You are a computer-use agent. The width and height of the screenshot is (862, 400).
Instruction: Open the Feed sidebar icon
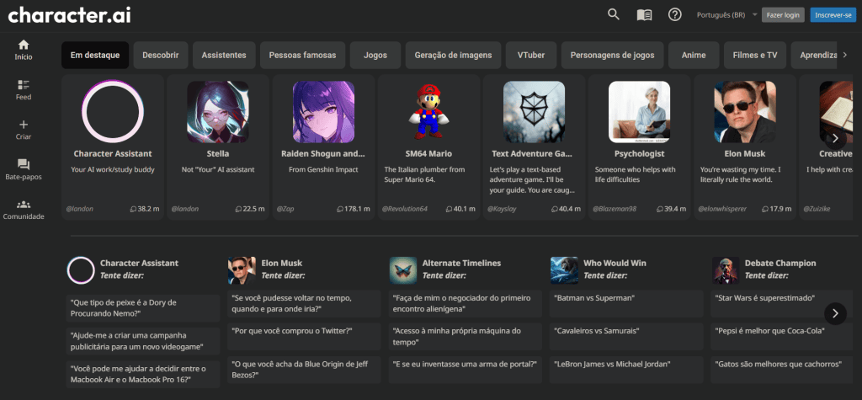point(24,85)
